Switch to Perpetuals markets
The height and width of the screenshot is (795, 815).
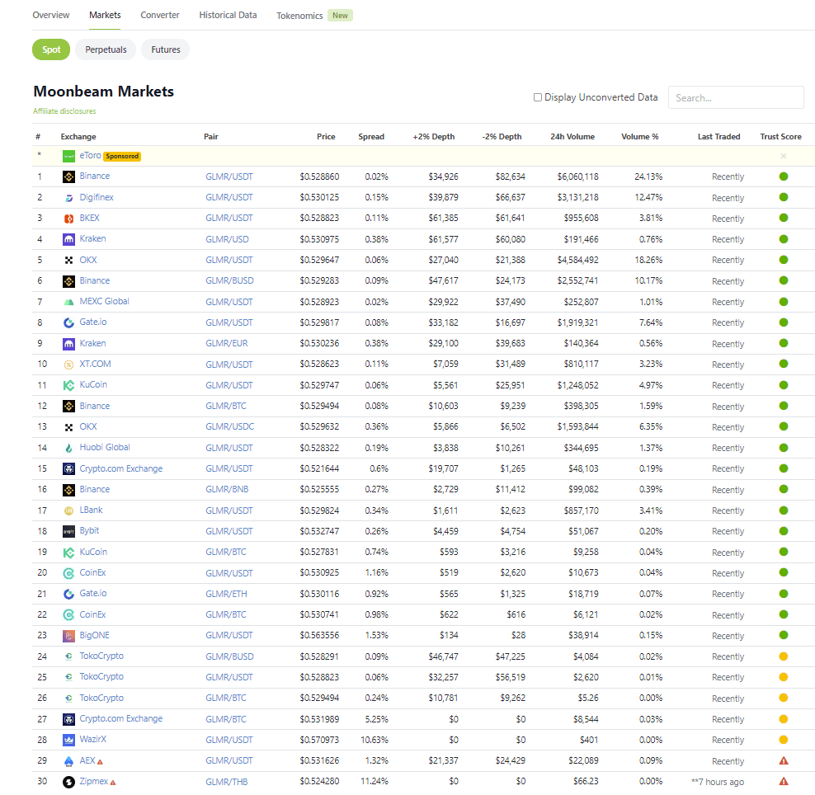pyautogui.click(x=106, y=49)
